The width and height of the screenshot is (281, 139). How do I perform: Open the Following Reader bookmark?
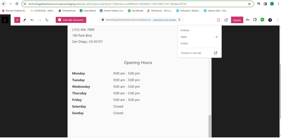tap(188, 11)
